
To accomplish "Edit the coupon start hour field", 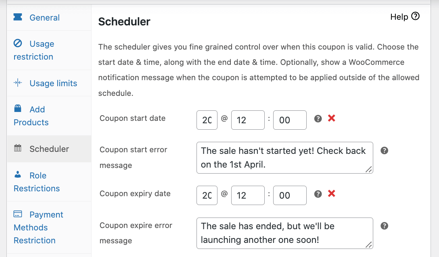I will point(248,120).
